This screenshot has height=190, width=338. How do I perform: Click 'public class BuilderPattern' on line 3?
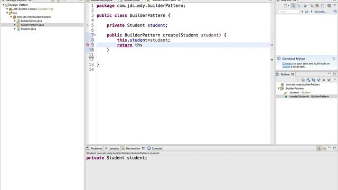click(x=131, y=15)
